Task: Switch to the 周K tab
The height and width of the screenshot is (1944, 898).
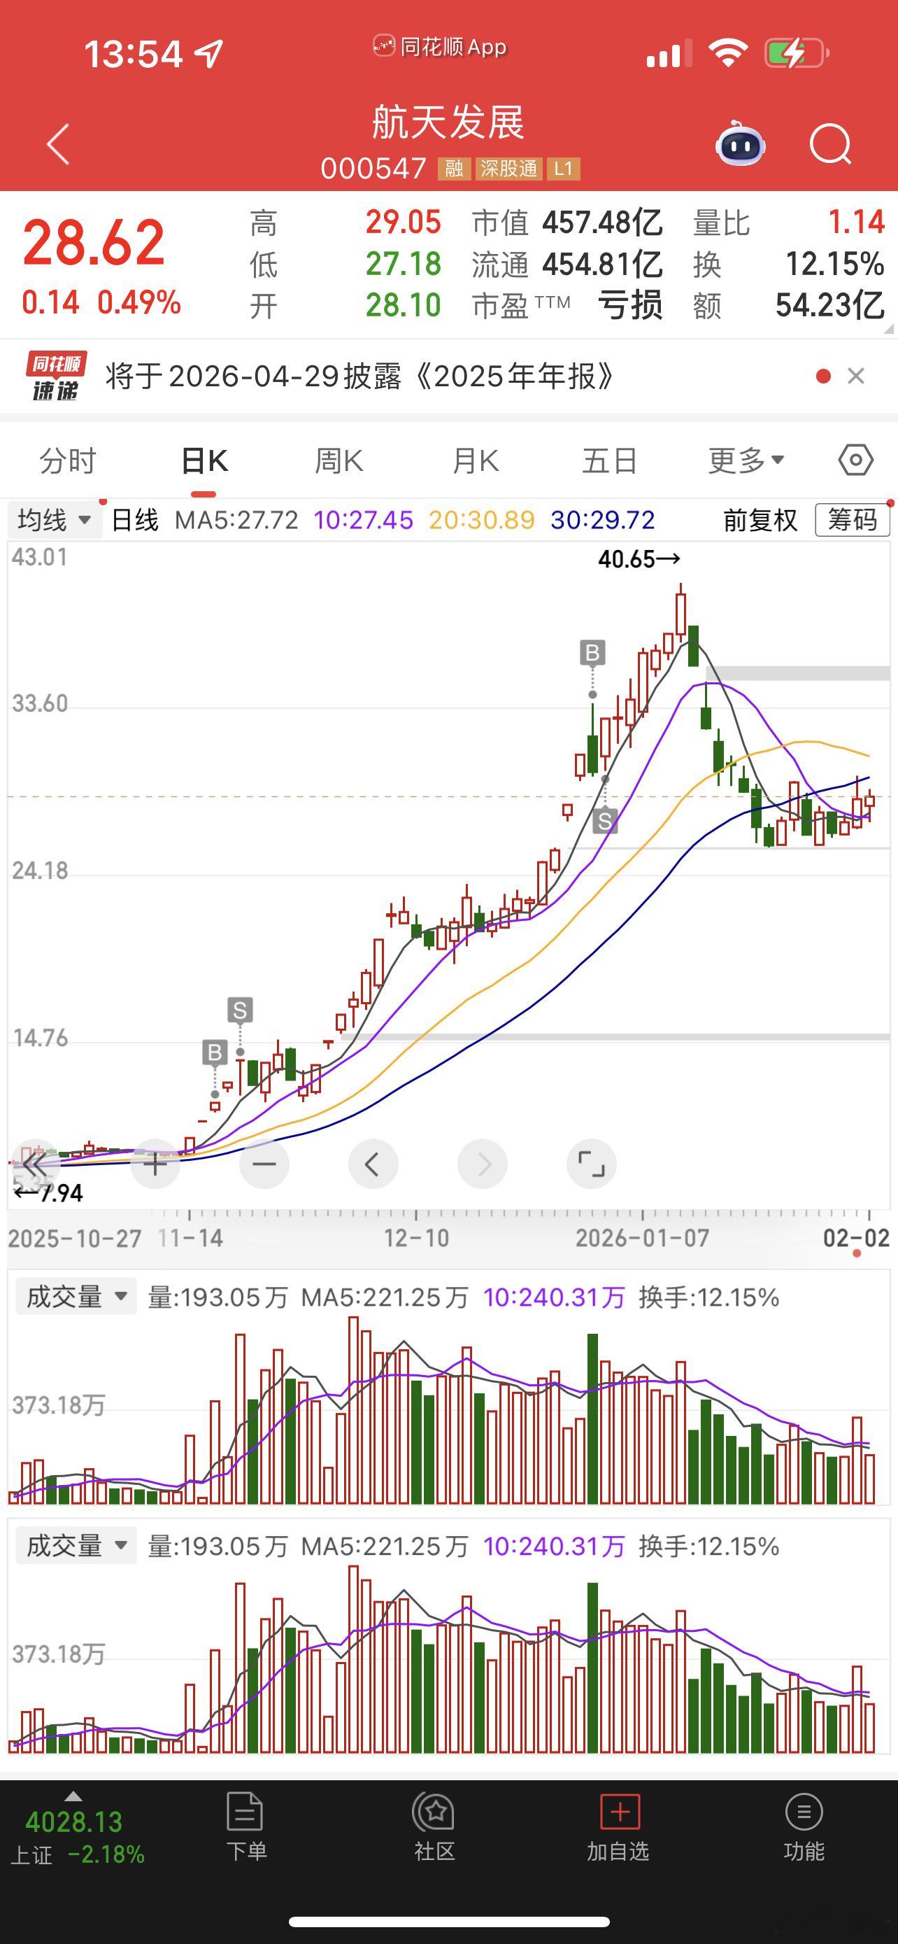Action: click(x=338, y=460)
